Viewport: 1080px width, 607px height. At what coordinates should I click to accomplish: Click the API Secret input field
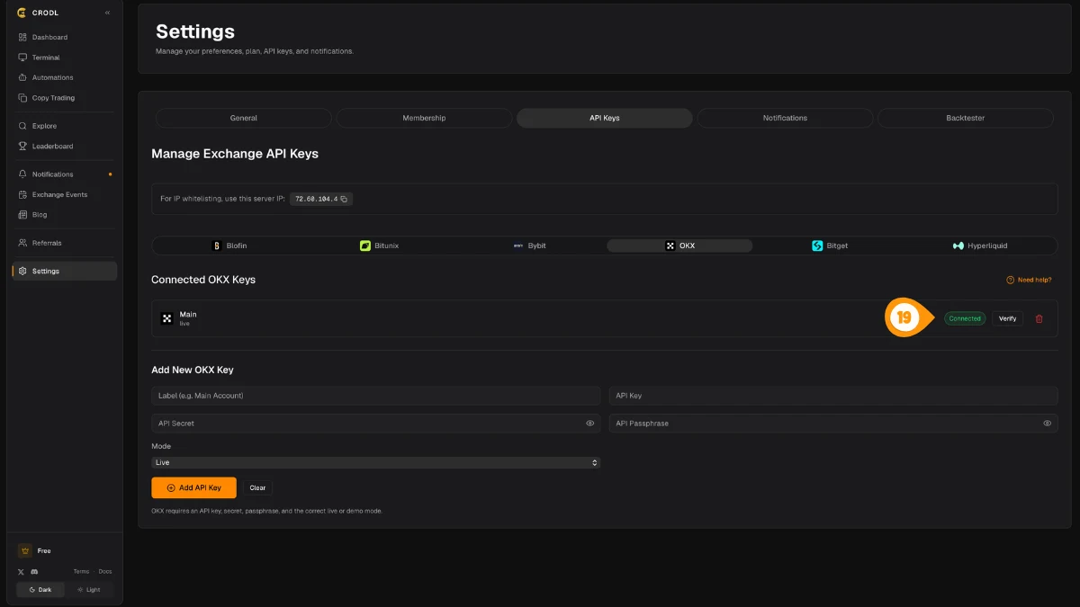375,423
